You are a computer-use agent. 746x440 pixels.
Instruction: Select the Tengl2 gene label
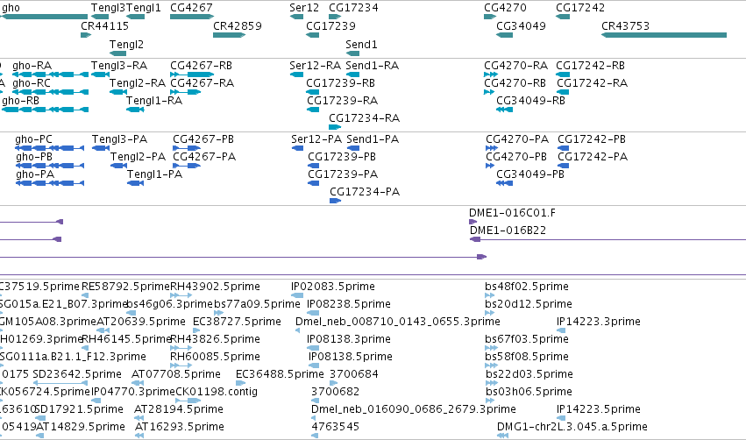coord(126,44)
